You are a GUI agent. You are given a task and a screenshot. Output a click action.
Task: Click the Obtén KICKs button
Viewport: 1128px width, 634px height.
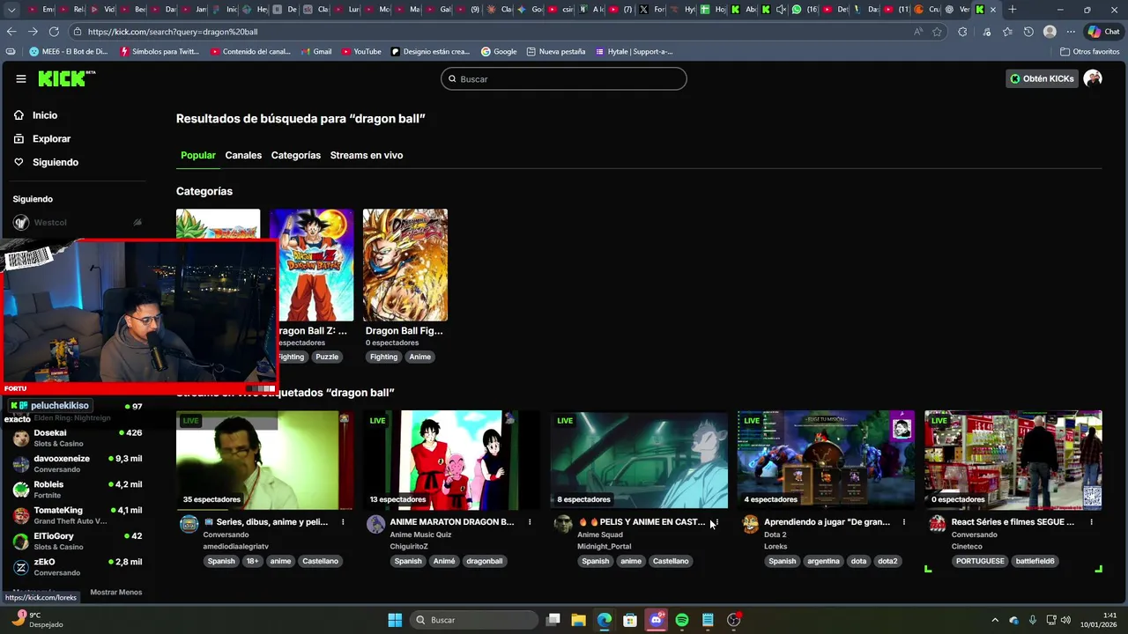tap(1042, 78)
